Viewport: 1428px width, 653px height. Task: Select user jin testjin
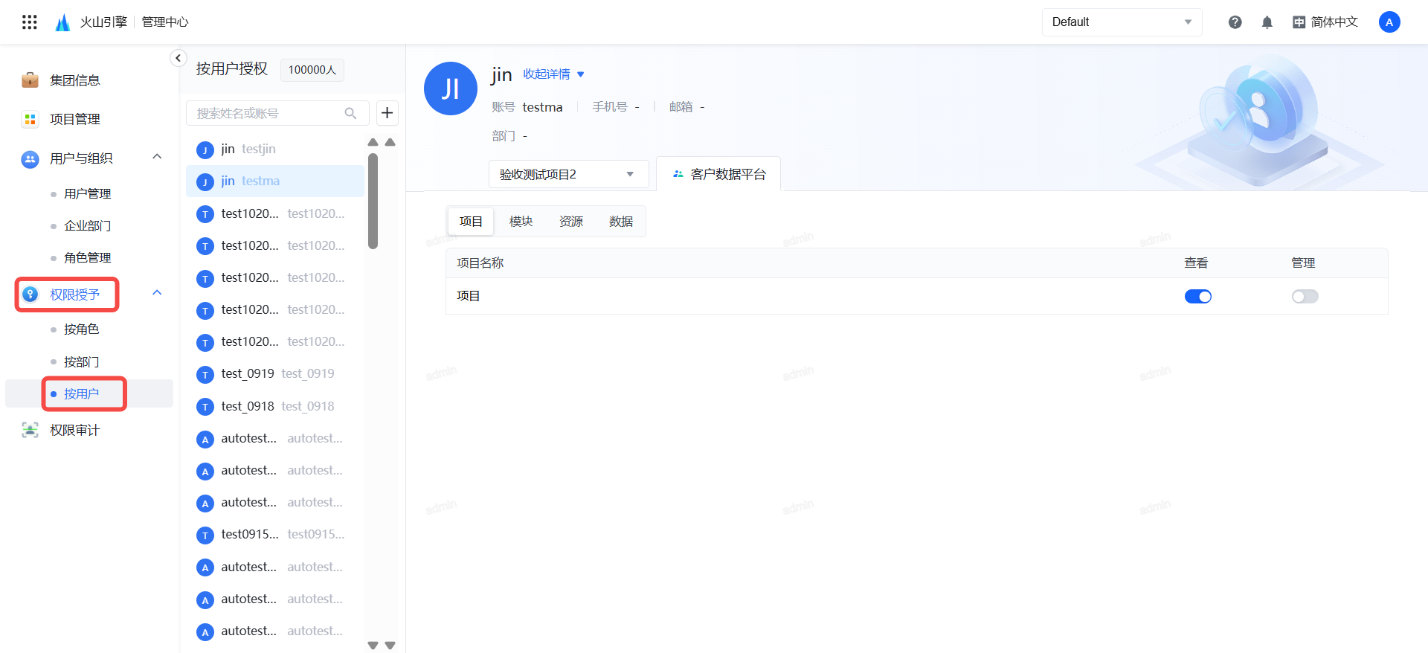(275, 149)
